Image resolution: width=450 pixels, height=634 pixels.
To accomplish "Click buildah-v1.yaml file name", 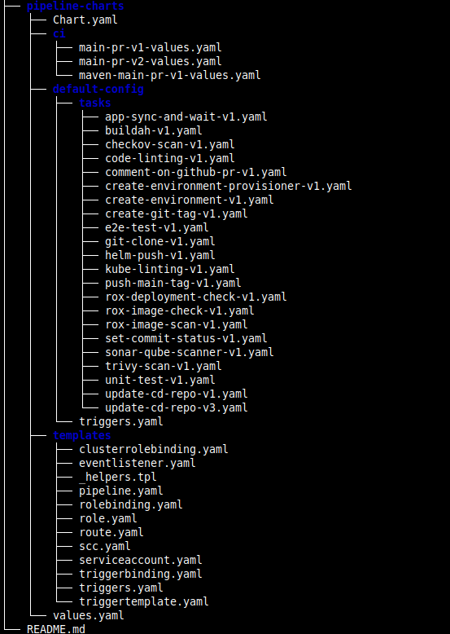I will [x=153, y=130].
